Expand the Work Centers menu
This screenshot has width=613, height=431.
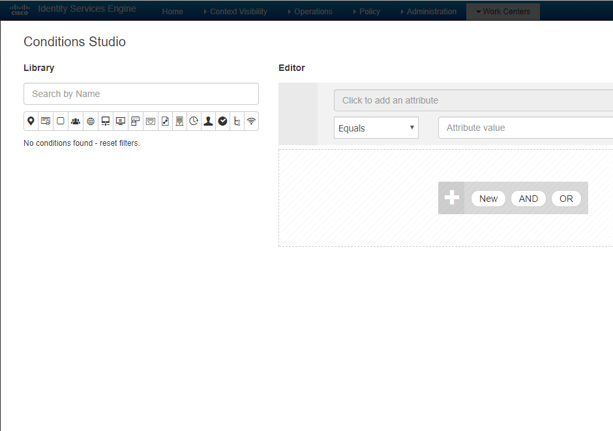pos(503,12)
